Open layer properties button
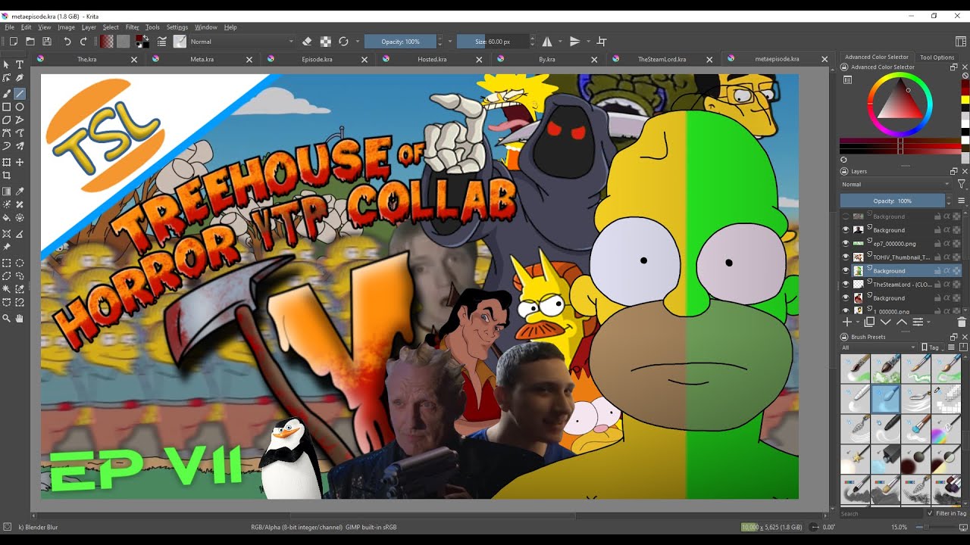This screenshot has height=545, width=970. [918, 322]
